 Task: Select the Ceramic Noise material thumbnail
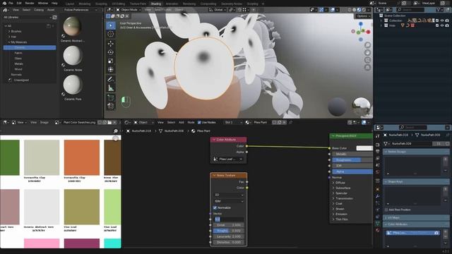[73, 55]
